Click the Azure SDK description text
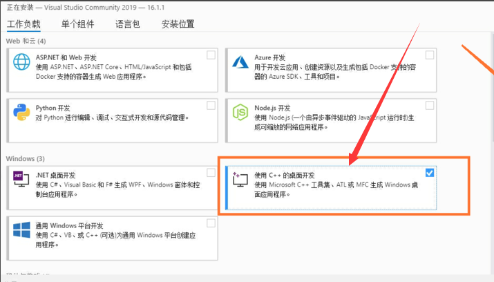The width and height of the screenshot is (494, 282). click(335, 72)
